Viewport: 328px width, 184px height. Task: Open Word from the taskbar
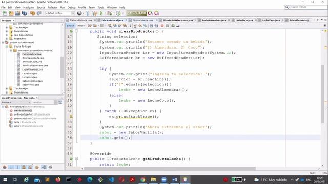(x=174, y=179)
